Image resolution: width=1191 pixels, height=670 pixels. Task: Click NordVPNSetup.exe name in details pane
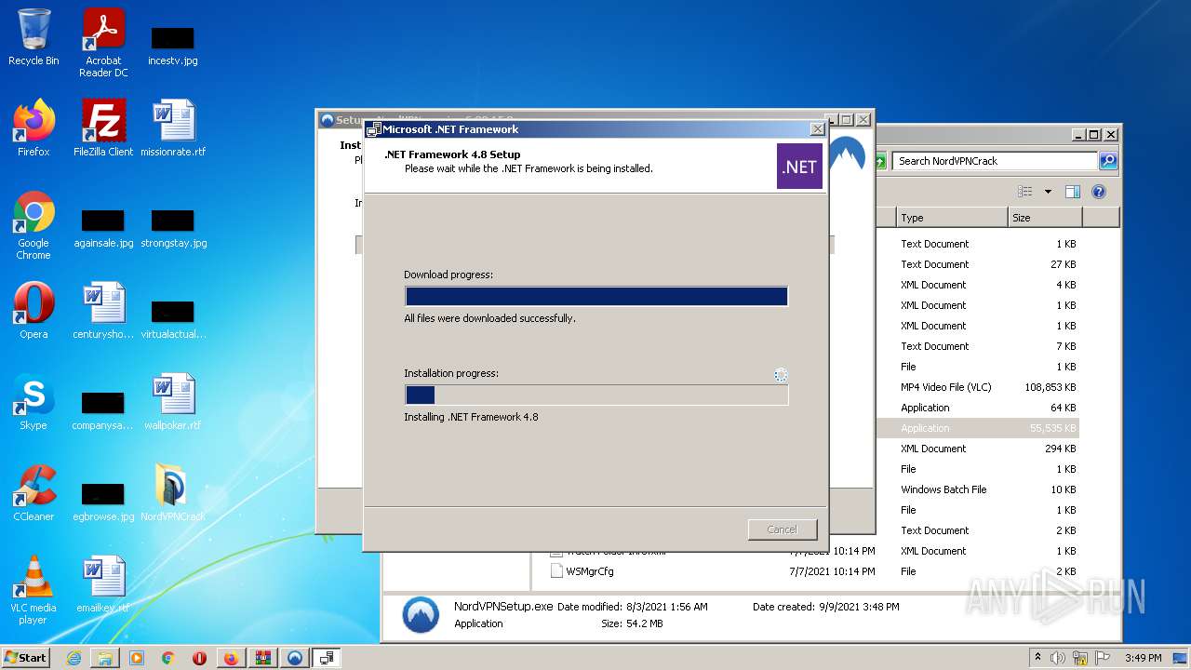503,607
